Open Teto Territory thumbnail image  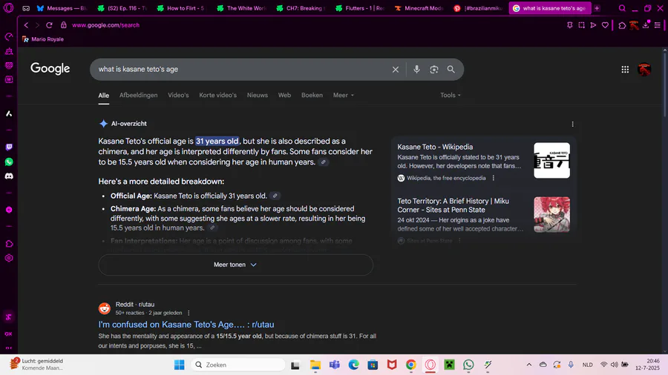point(551,215)
